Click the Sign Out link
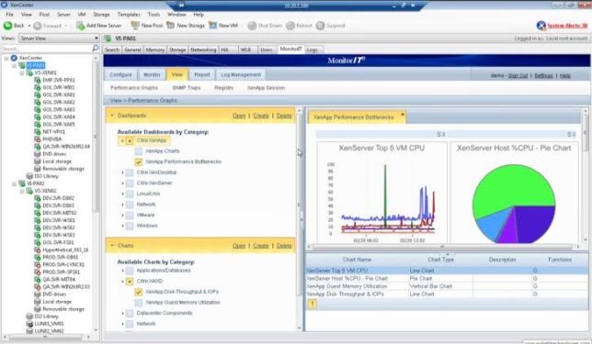The width and height of the screenshot is (592, 344). [518, 76]
